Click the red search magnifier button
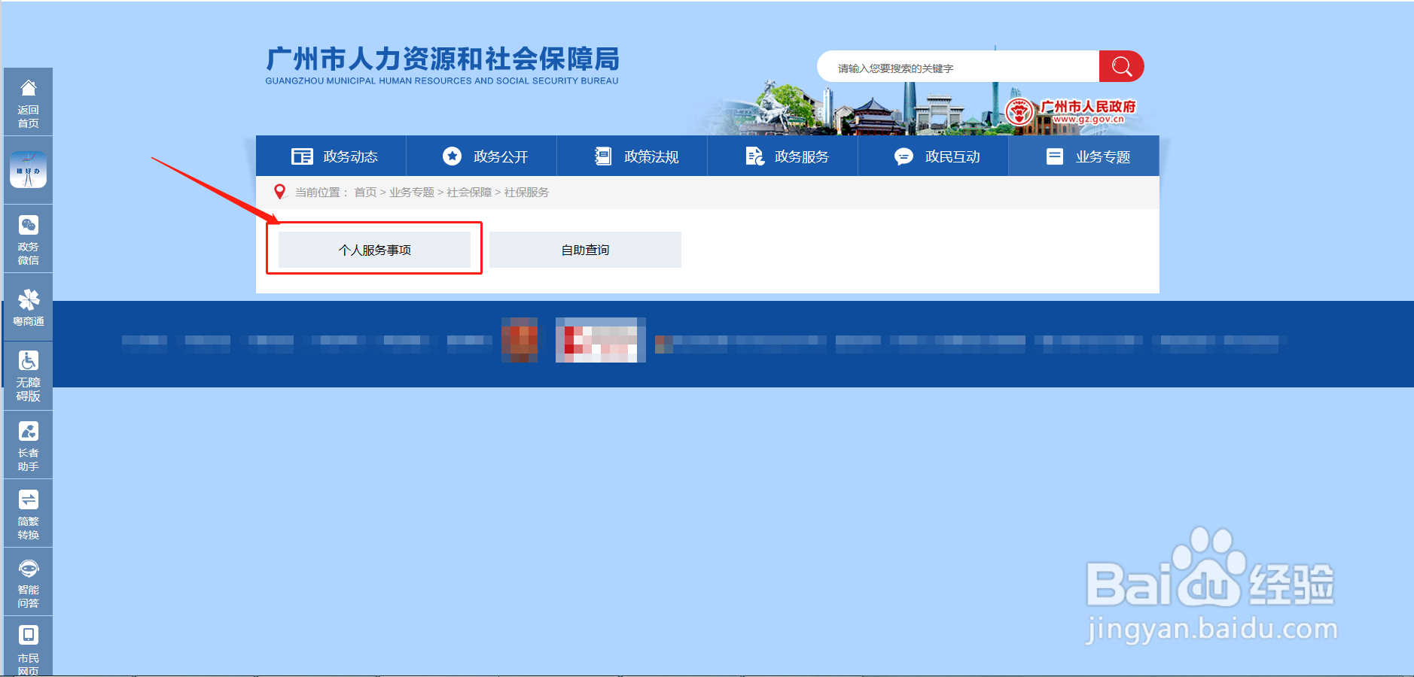Viewport: 1414px width, 677px height. point(1121,67)
